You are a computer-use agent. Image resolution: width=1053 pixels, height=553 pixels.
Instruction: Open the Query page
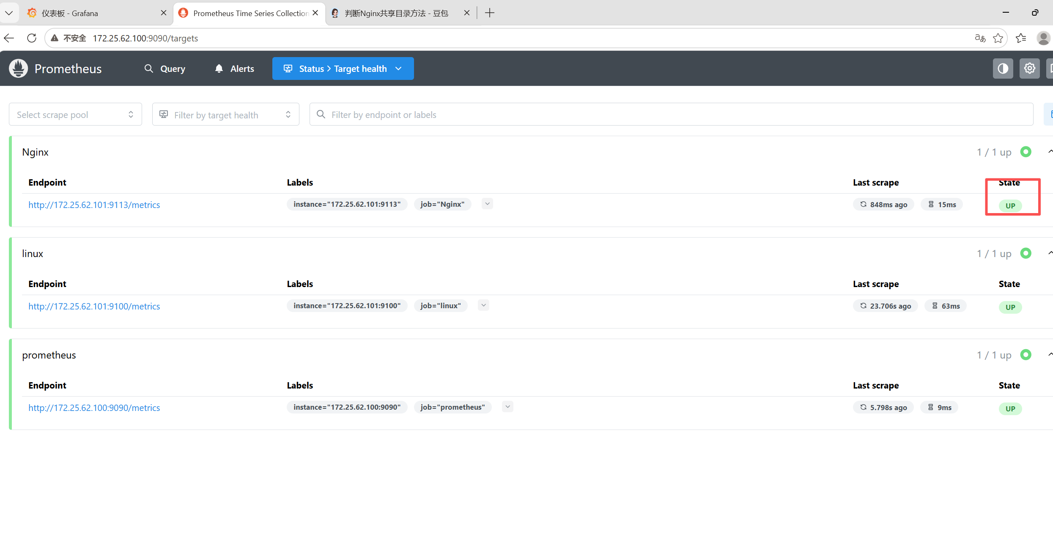[165, 68]
